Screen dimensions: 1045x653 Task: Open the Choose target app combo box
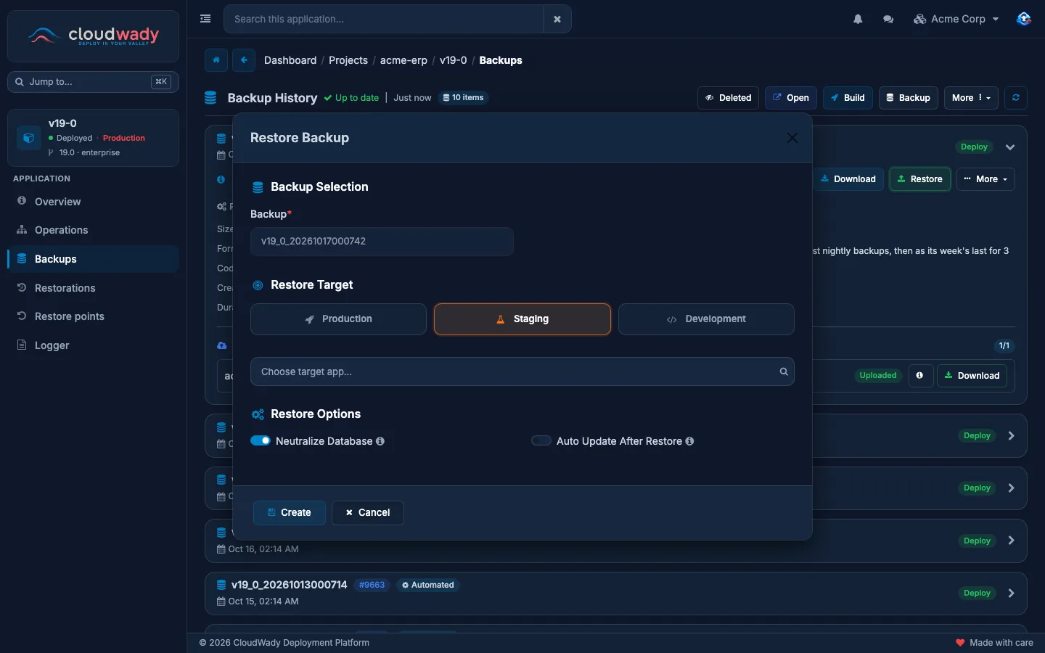coord(522,371)
